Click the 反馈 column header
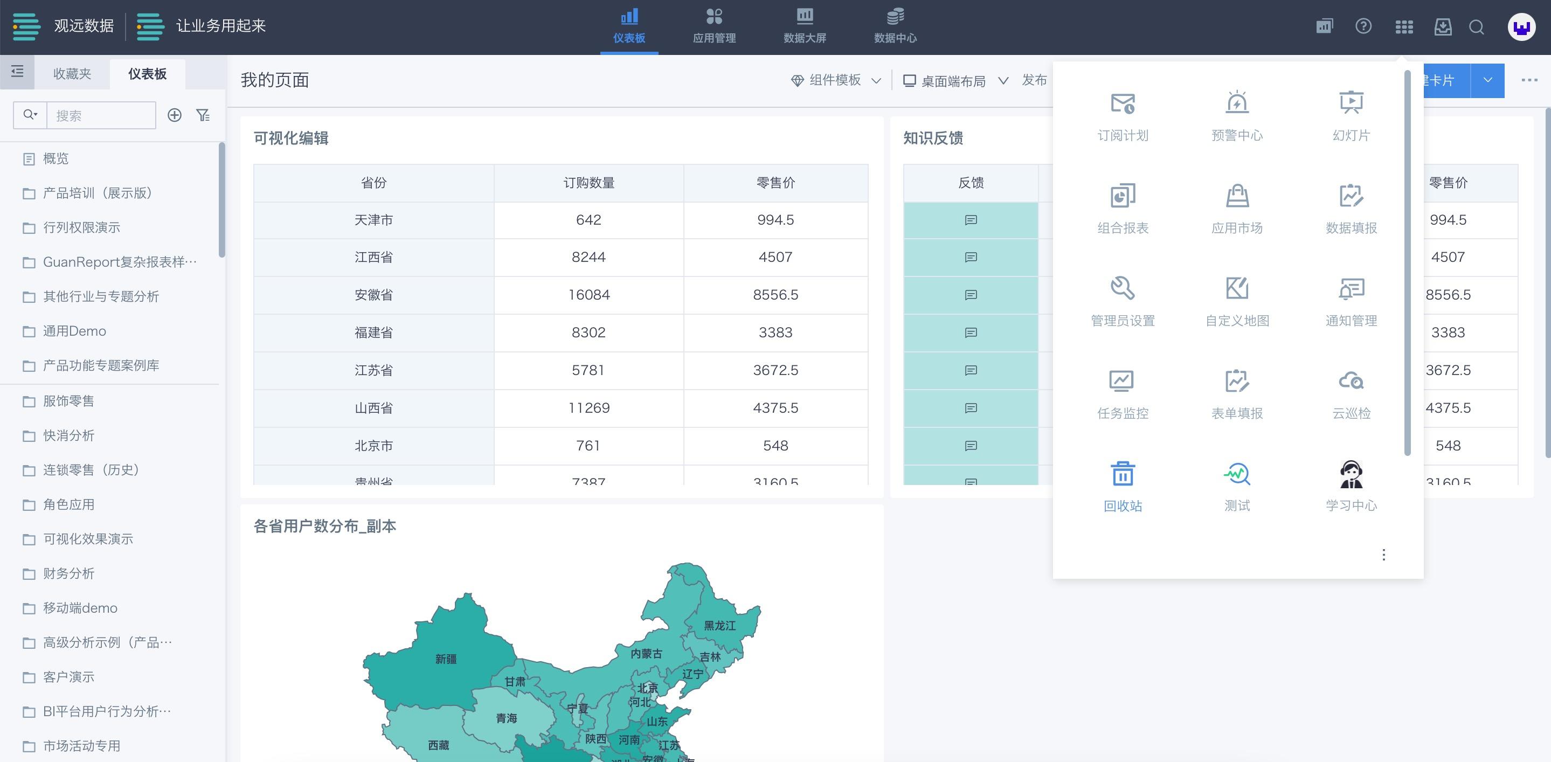 [x=971, y=183]
